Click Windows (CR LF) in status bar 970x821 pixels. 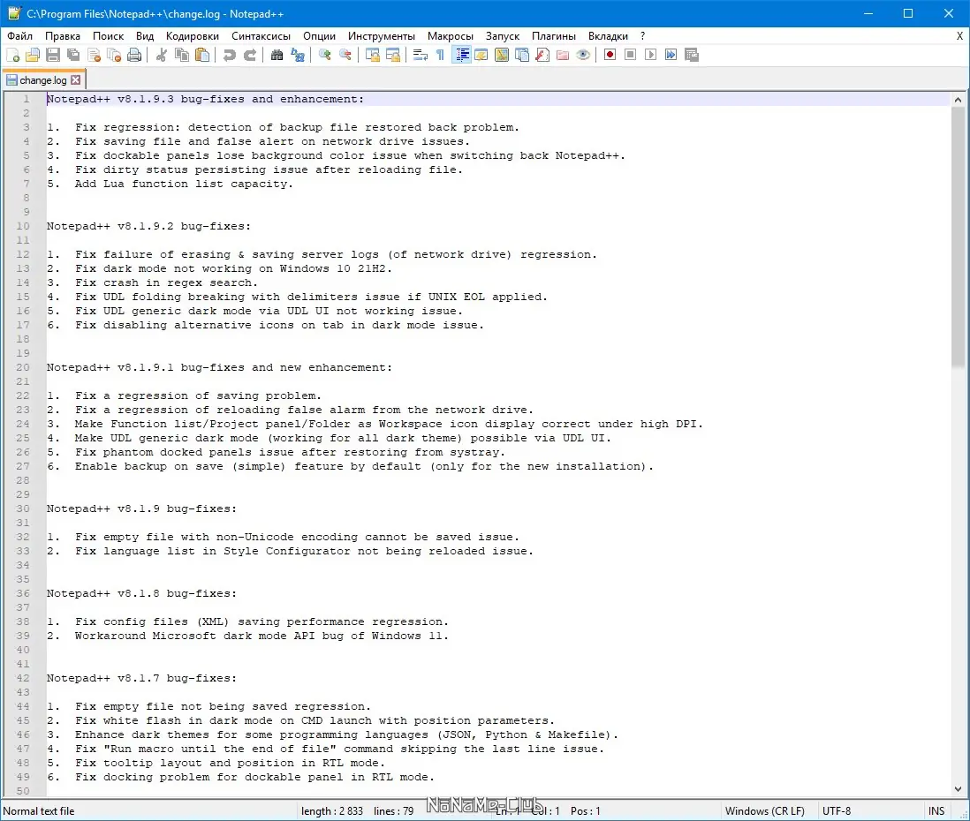tap(765, 810)
